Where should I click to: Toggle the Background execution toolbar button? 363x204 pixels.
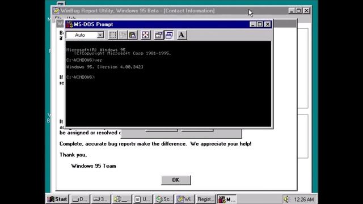point(169,35)
